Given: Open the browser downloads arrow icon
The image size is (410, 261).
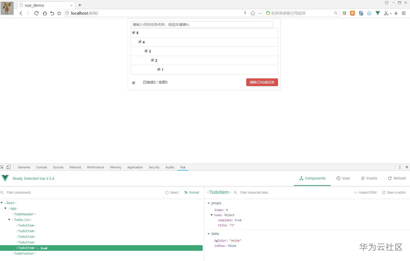Looking at the screenshot, I should click(x=396, y=13).
